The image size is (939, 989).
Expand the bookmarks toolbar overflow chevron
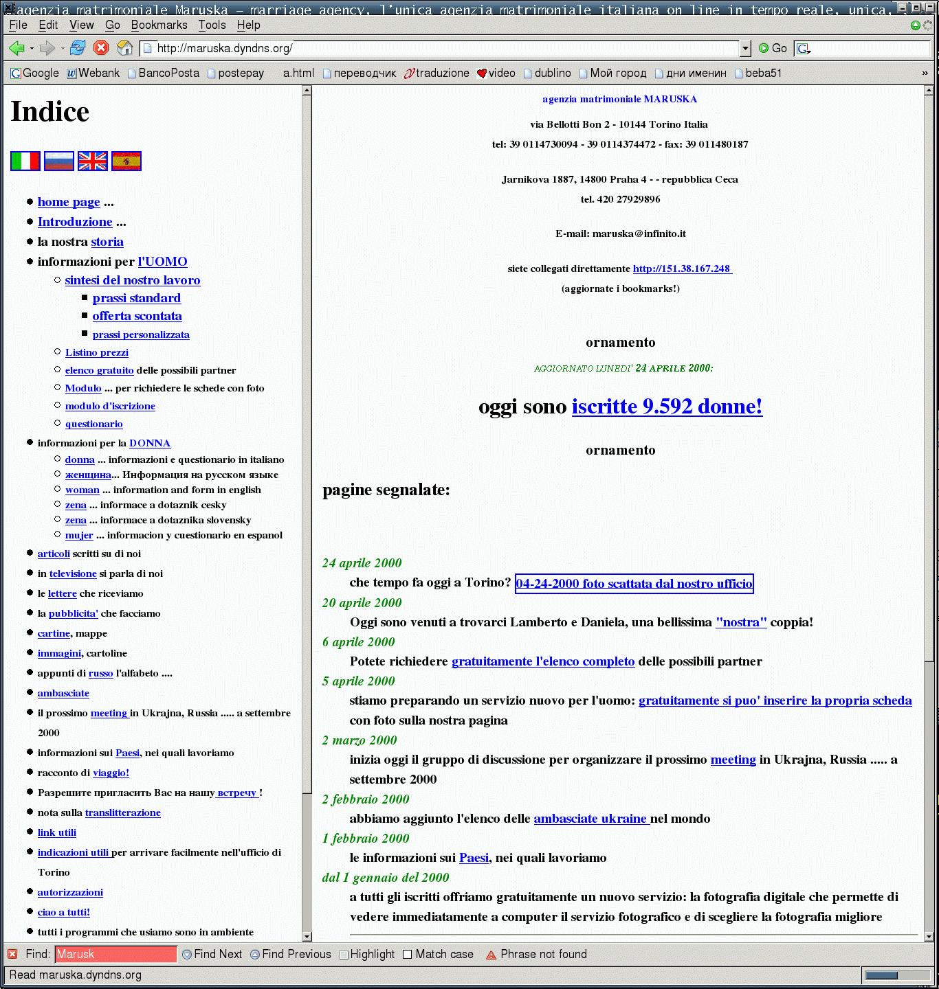(925, 73)
